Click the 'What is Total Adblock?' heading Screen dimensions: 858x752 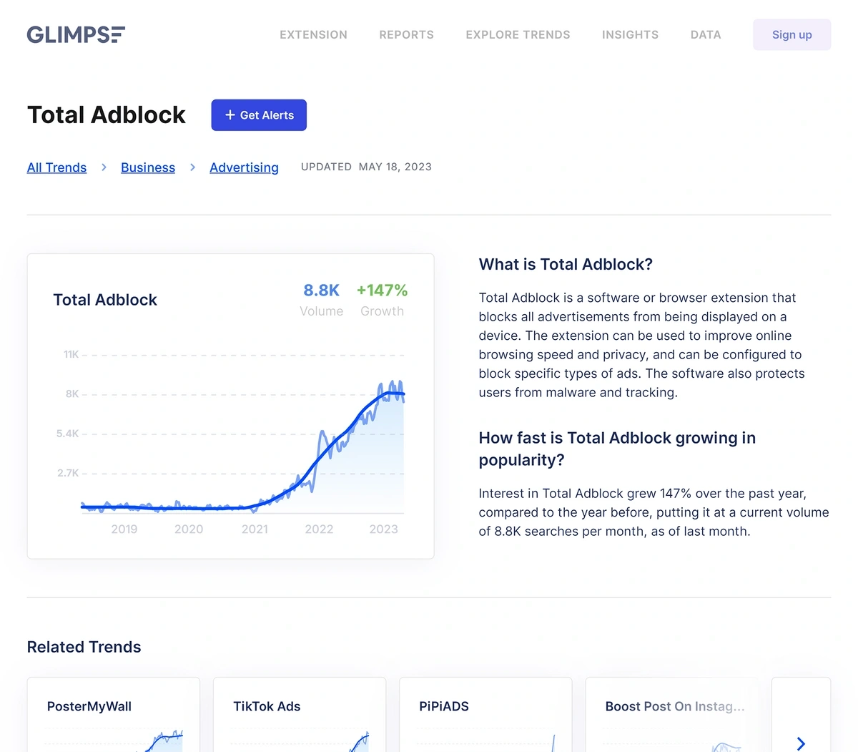click(x=566, y=264)
